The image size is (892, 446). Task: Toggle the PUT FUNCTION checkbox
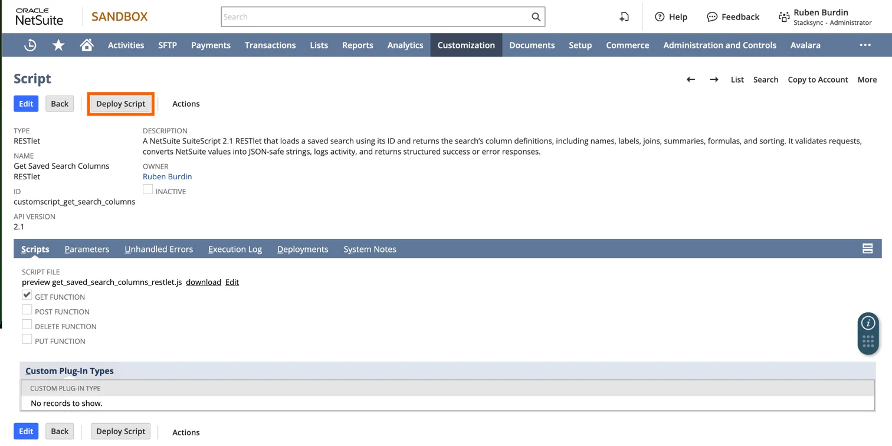(27, 339)
